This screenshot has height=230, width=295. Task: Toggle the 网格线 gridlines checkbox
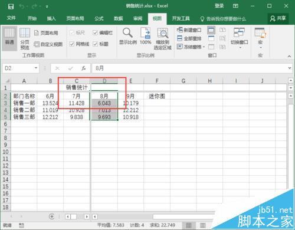point(72,44)
